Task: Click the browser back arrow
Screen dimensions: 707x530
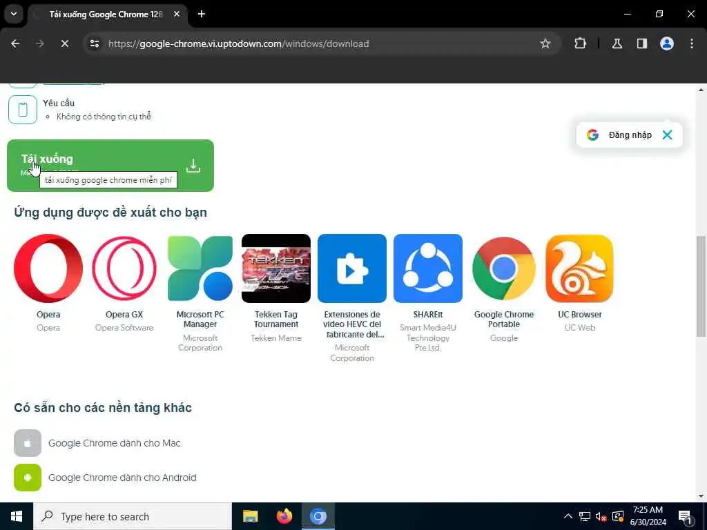Action: pyautogui.click(x=15, y=43)
